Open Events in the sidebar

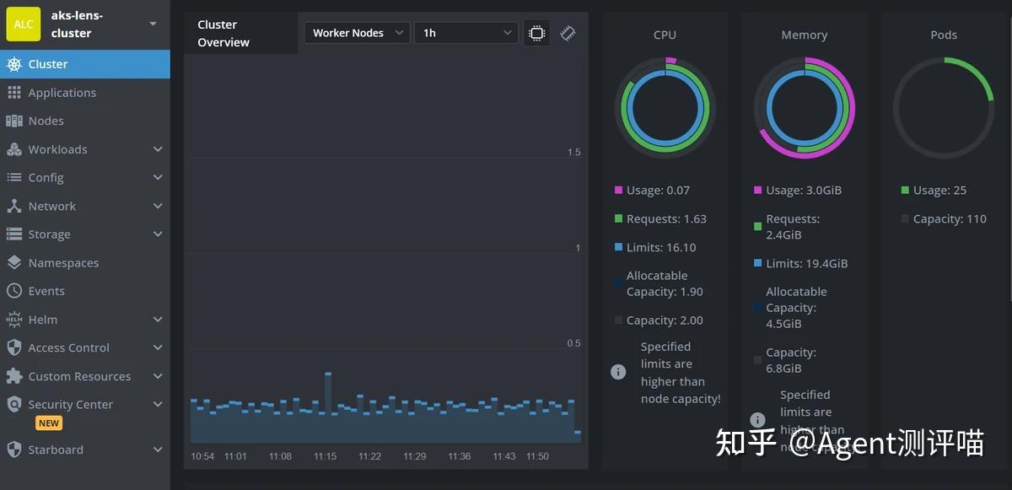(x=85, y=291)
